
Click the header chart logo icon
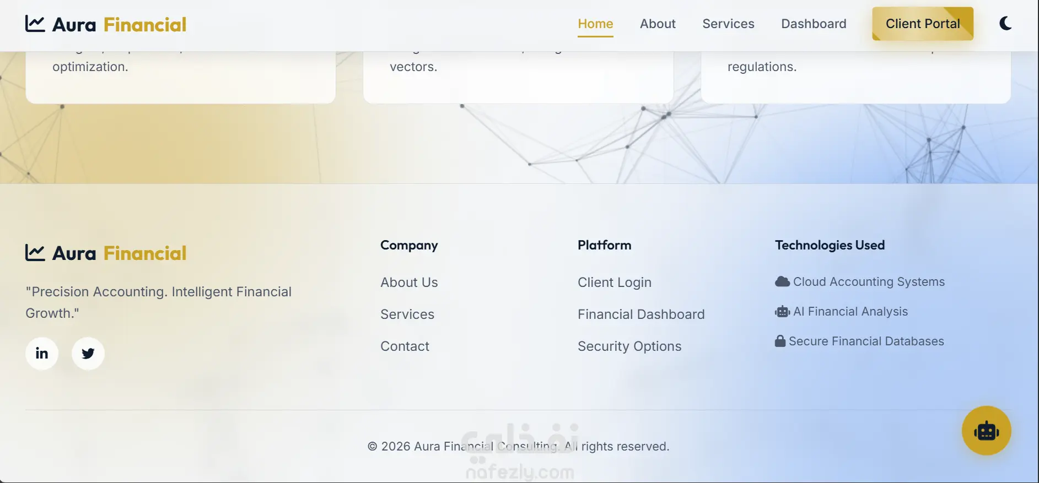[35, 24]
